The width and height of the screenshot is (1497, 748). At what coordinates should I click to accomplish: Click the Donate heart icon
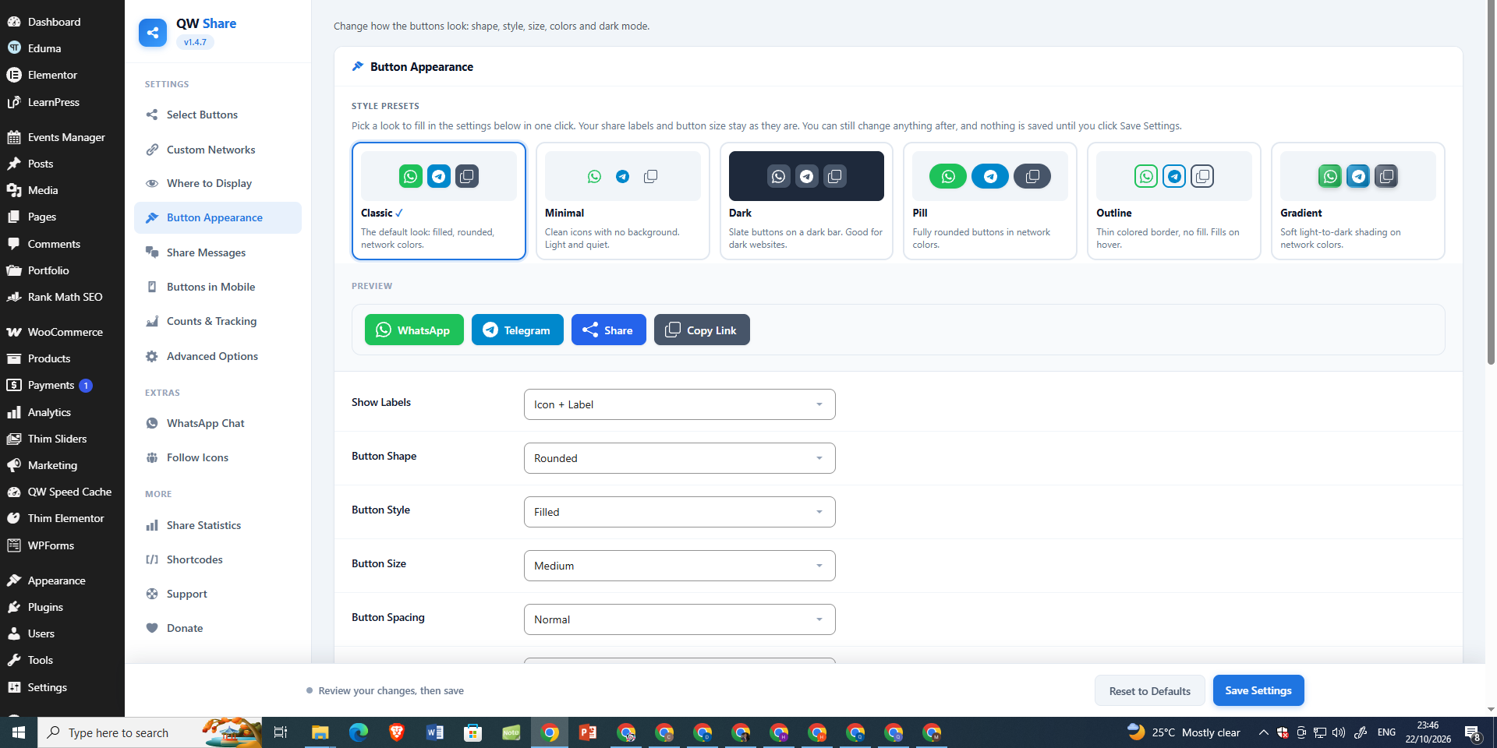click(152, 628)
